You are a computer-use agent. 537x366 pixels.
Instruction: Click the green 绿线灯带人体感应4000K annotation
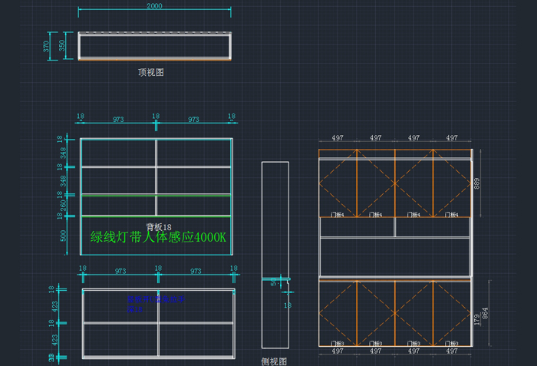(158, 238)
